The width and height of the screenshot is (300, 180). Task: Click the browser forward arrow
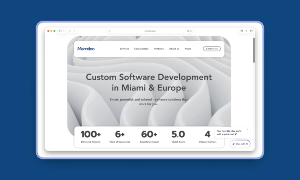(75, 31)
